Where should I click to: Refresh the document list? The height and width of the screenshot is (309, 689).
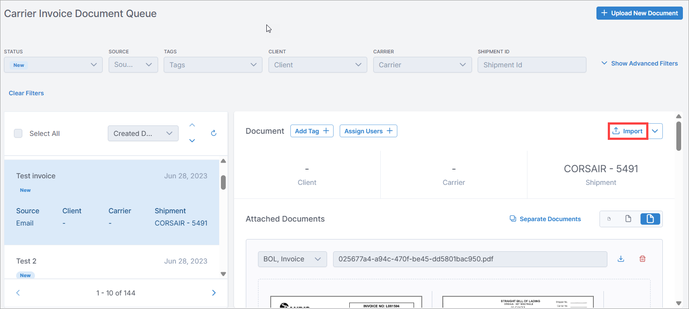214,133
